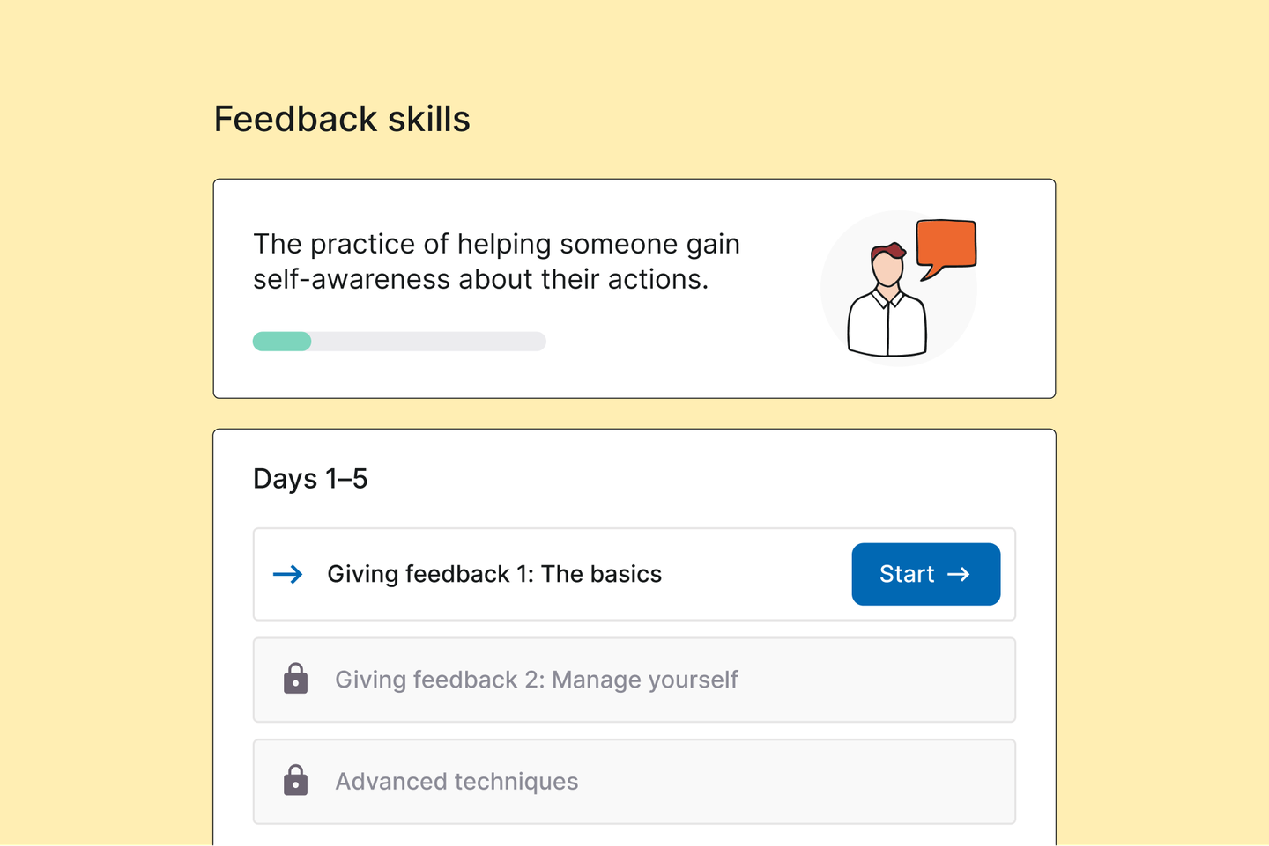This screenshot has height=846, width=1269.
Task: Select locked lesson Giving feedback 2: Manage yourself
Action: click(537, 680)
